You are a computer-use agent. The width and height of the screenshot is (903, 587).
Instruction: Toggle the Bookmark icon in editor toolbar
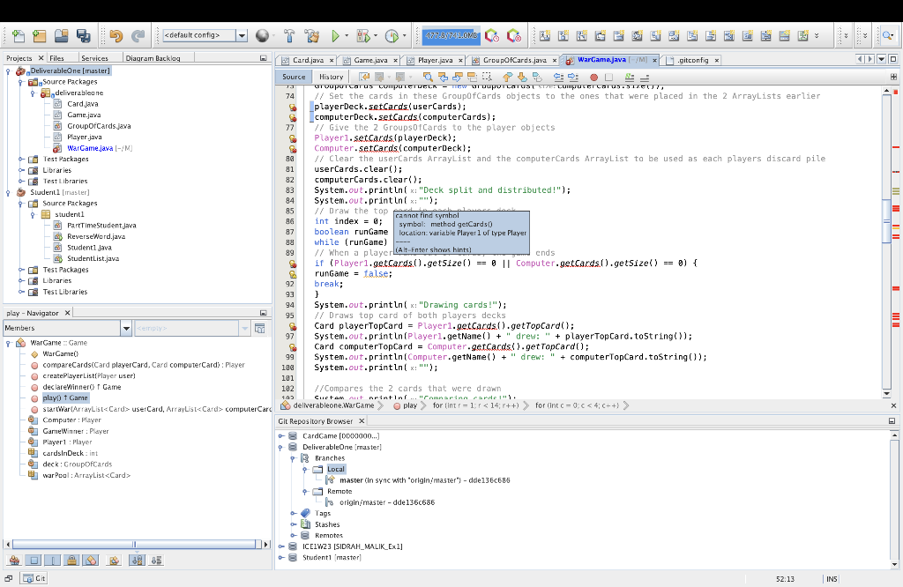pos(538,77)
